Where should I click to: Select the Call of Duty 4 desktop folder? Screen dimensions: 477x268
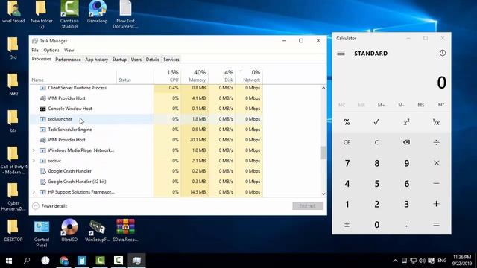(13, 161)
